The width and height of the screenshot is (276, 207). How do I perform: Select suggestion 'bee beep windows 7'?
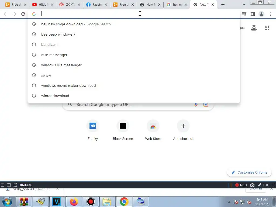coord(134,34)
